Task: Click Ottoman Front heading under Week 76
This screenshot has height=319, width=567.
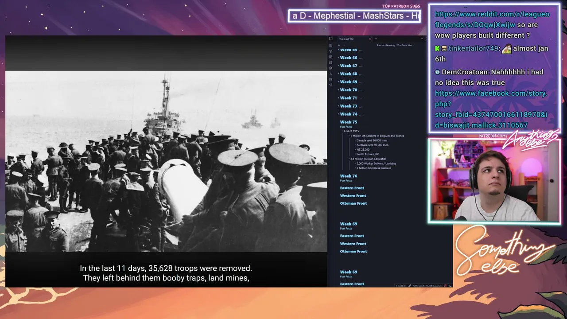Action: pyautogui.click(x=353, y=203)
